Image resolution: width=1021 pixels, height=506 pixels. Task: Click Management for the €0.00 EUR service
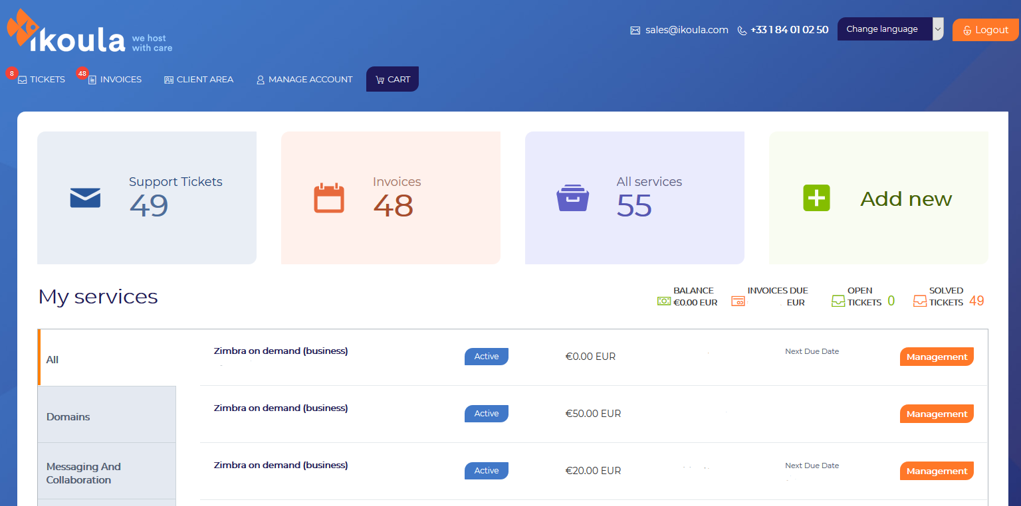[937, 357]
